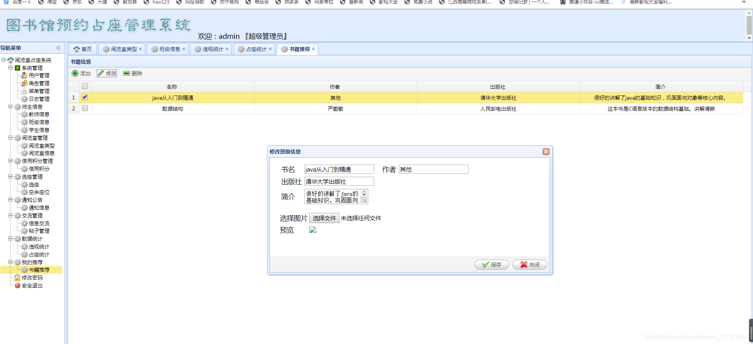
Task: Collapse the 我的推荐 tree node
Action: 11,262
